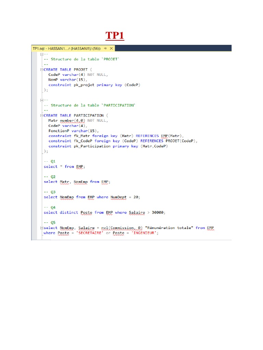The height and width of the screenshot is (350, 263).
Task: Collapse the Q5 select statement block
Action: tap(41, 228)
